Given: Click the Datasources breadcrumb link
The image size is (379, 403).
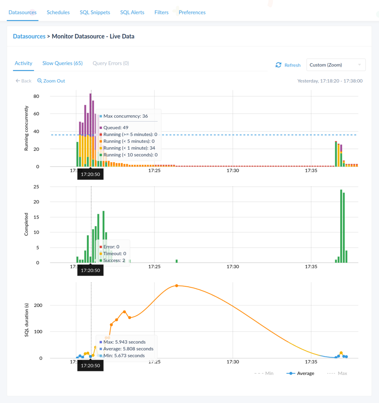Looking at the screenshot, I should click(x=29, y=36).
